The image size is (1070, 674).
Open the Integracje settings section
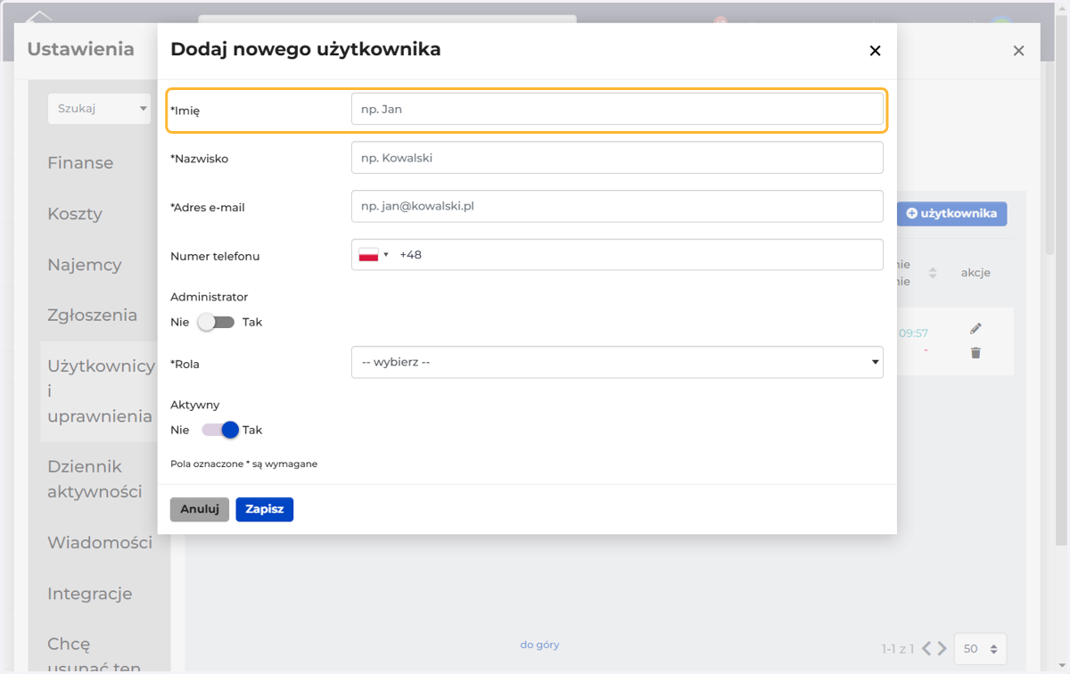(x=89, y=593)
